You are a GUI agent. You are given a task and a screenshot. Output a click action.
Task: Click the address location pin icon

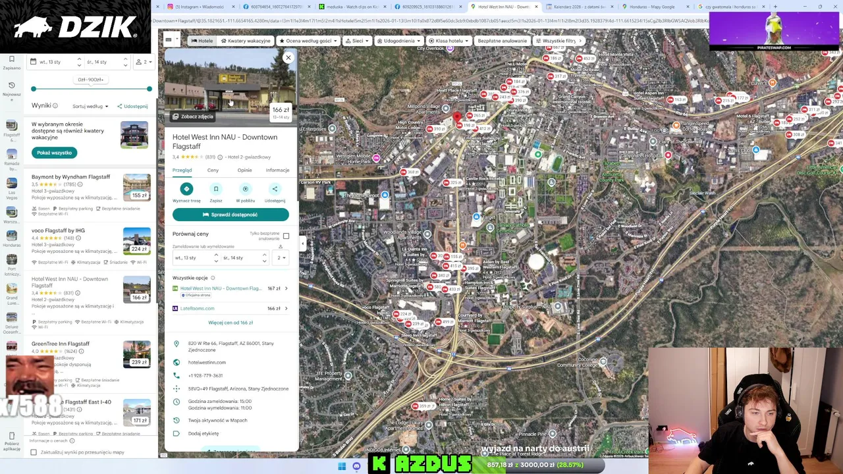coord(176,344)
